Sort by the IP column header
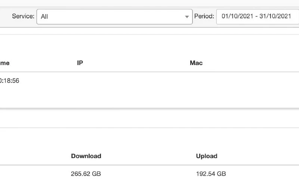The height and width of the screenshot is (191, 299). tap(80, 63)
